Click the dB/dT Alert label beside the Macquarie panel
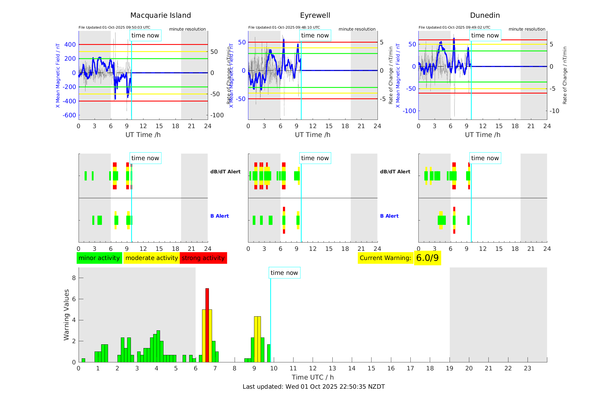 [225, 172]
